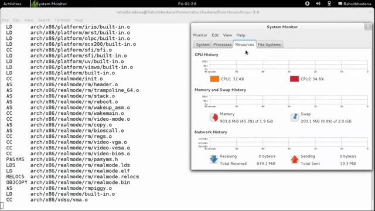
Task: Click the network status icon in top bar
Action: click(x=329, y=4)
